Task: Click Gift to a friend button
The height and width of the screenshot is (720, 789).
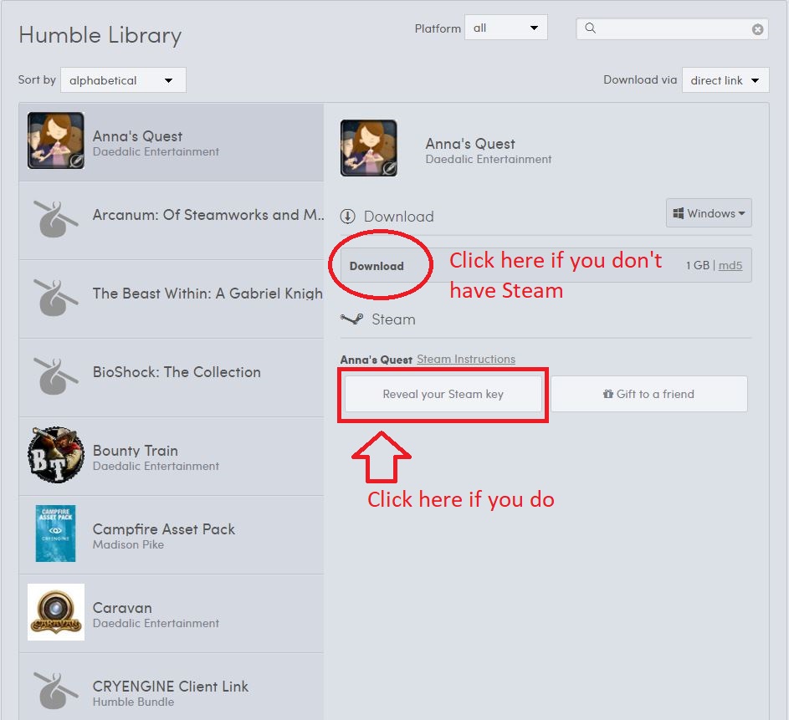Action: [649, 394]
